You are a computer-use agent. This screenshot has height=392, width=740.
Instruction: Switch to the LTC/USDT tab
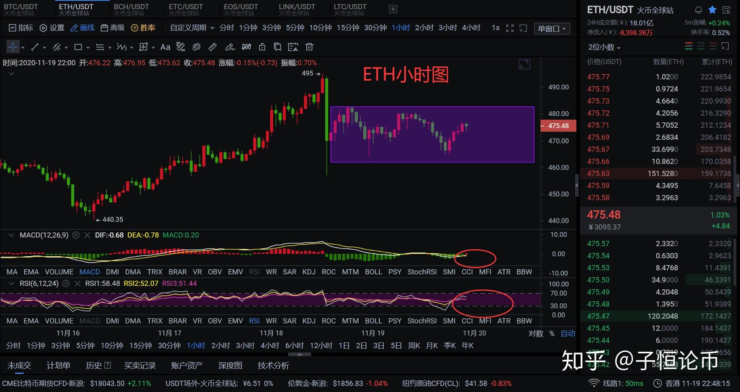(x=350, y=10)
